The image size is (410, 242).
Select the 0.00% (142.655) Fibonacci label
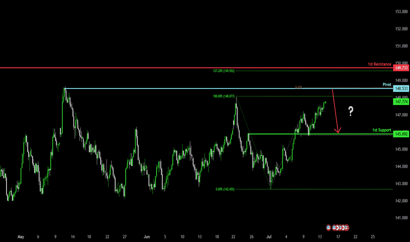click(225, 189)
